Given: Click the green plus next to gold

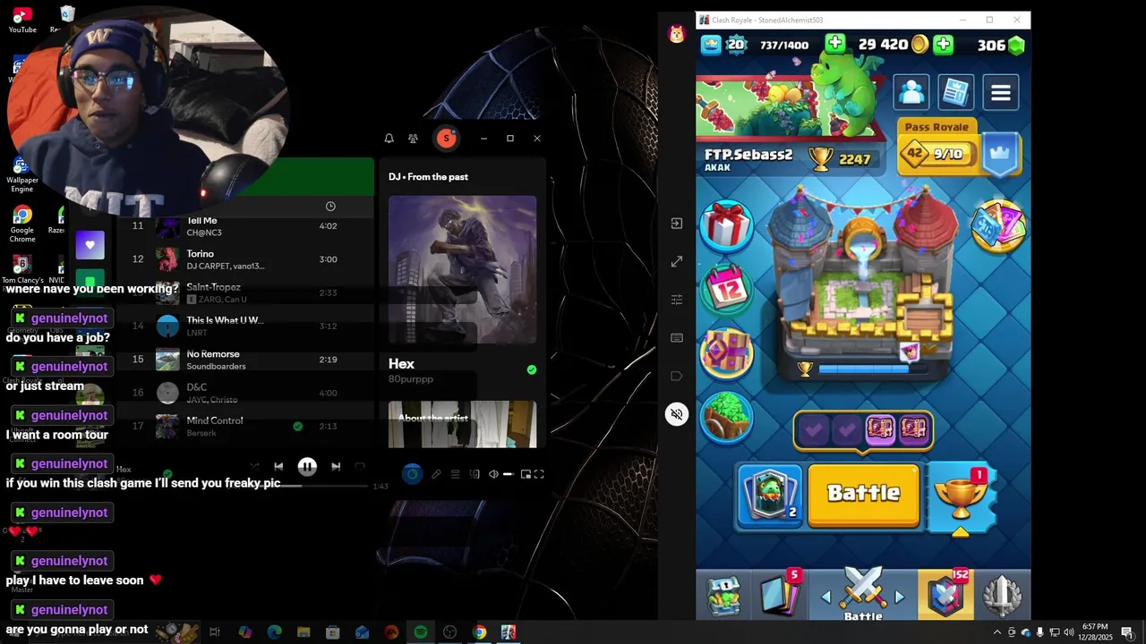Looking at the screenshot, I should click(x=943, y=45).
